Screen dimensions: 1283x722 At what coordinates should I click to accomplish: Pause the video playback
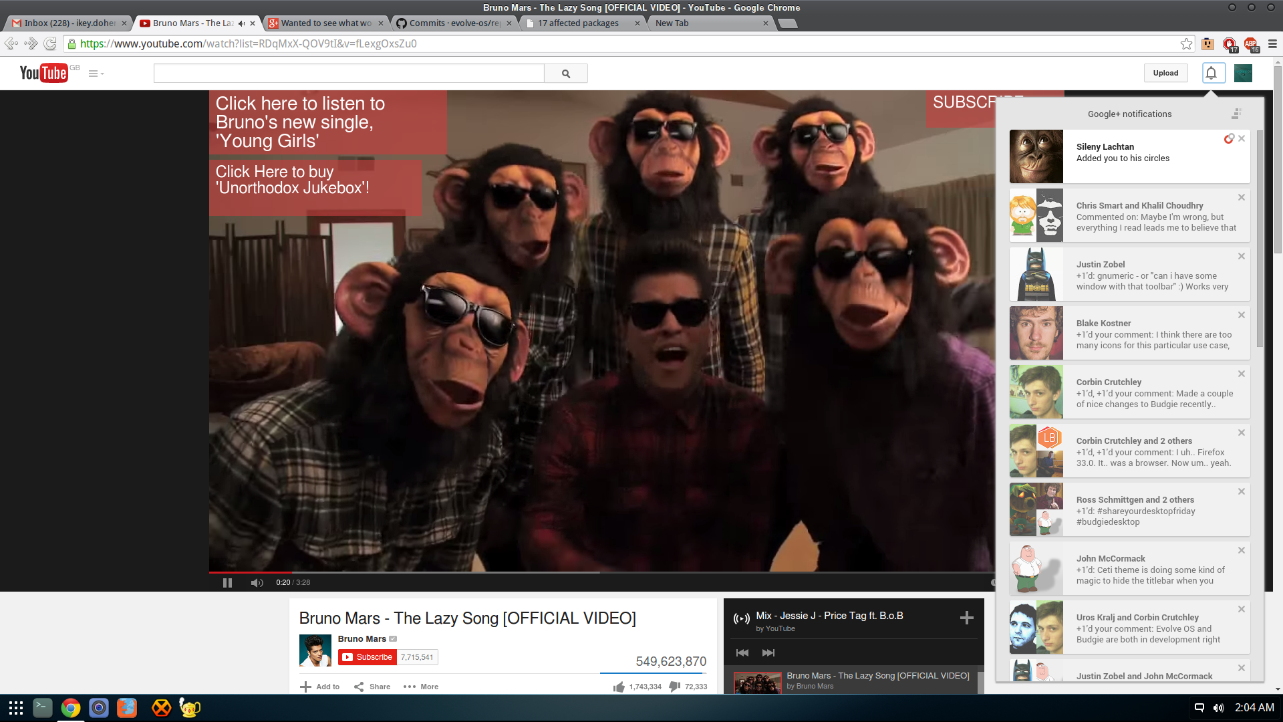tap(227, 582)
